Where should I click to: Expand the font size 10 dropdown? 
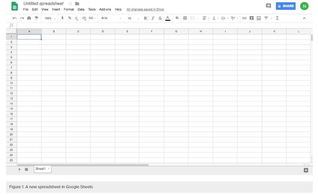click(x=133, y=18)
